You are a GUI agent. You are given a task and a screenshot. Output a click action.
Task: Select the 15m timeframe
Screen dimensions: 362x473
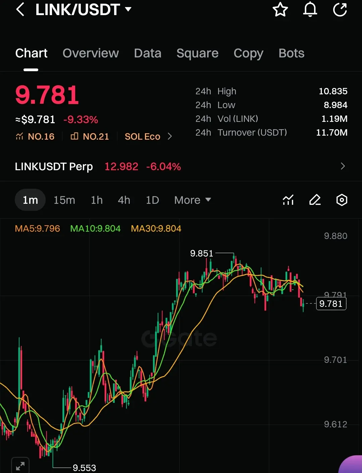tap(64, 200)
